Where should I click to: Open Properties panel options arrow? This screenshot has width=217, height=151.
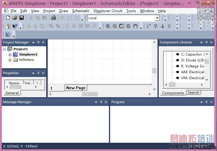(33, 73)
